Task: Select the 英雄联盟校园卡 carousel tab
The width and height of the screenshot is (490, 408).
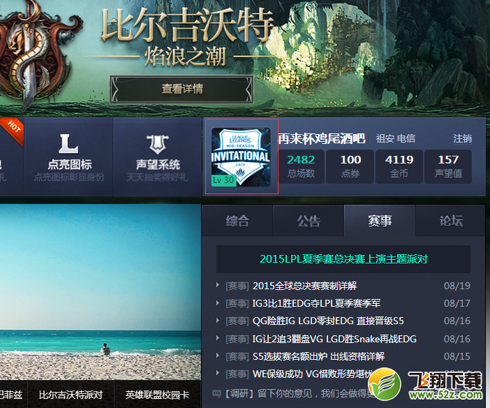Action: [157, 395]
